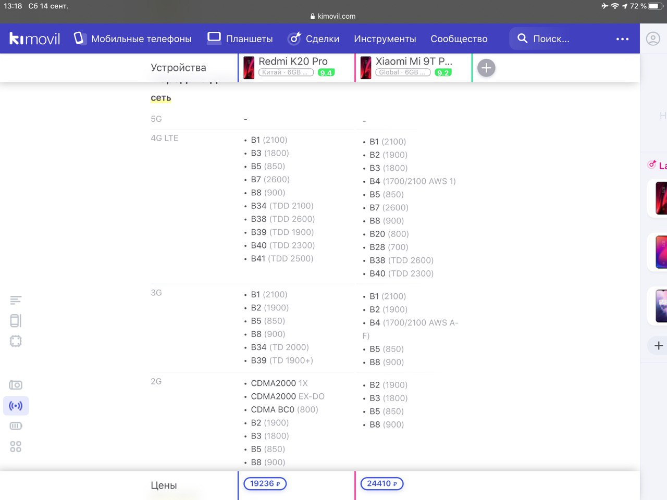This screenshot has width=667, height=500.
Task: Click B39 (TD 1900+) entry
Action: tap(282, 360)
